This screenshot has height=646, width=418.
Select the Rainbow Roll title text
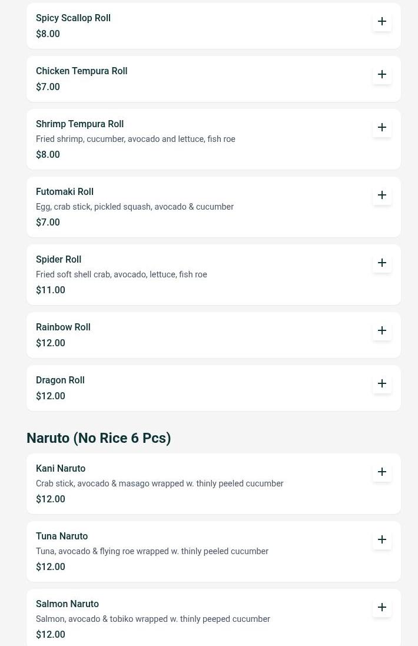(63, 327)
